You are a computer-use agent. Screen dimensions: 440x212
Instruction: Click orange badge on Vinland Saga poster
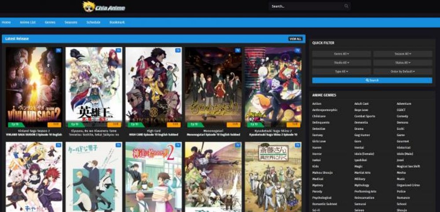pyautogui.click(x=55, y=124)
